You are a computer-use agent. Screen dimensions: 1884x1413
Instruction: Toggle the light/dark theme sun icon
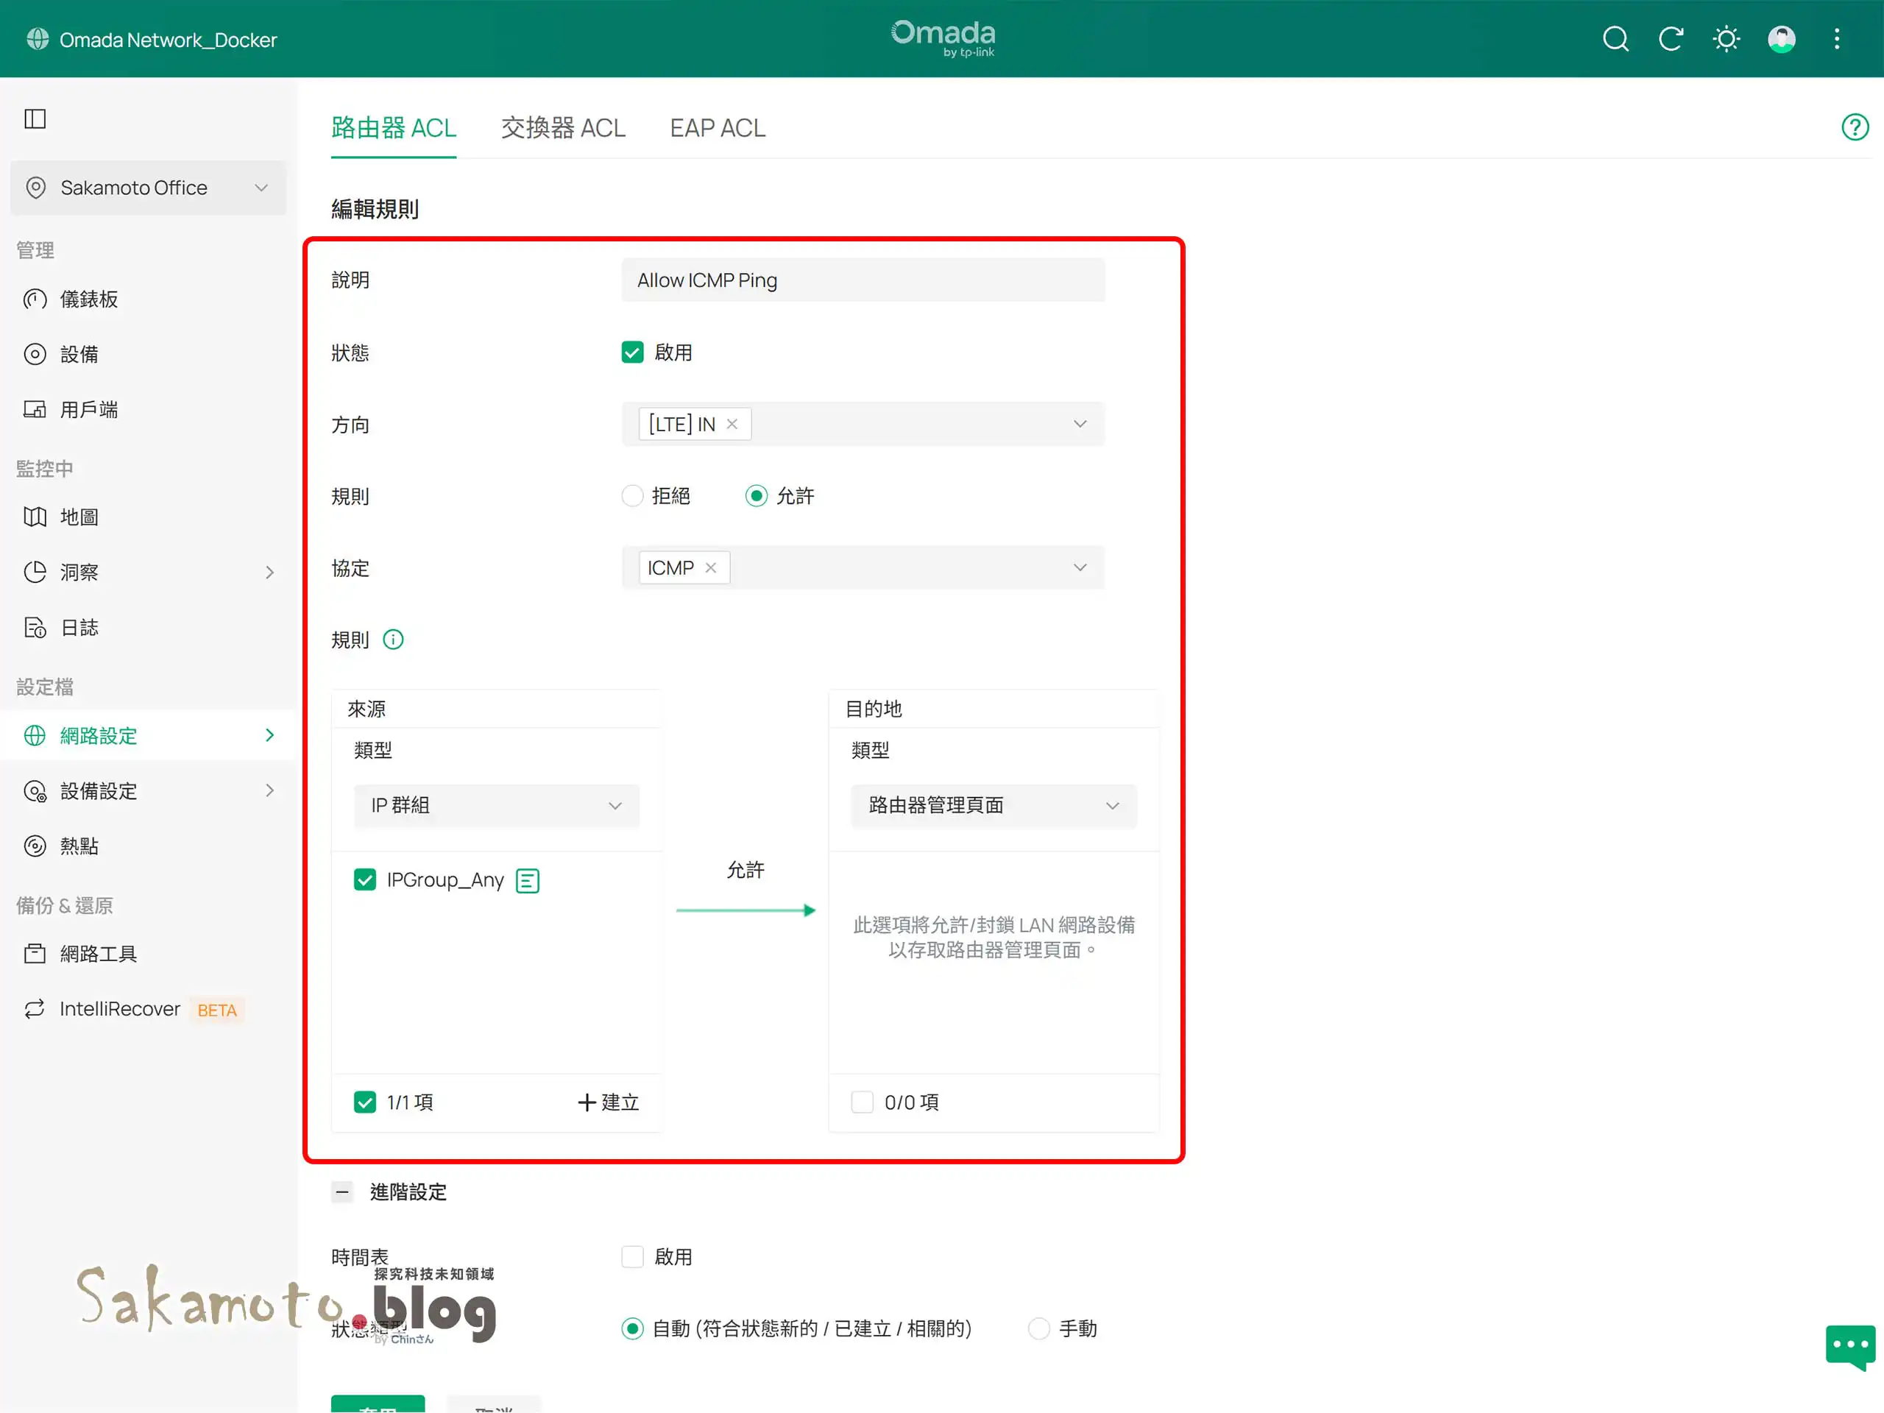click(x=1726, y=39)
